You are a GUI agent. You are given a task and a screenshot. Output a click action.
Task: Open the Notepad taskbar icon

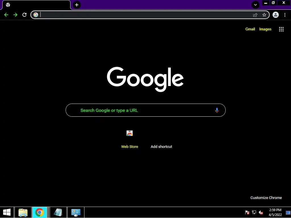click(58, 212)
